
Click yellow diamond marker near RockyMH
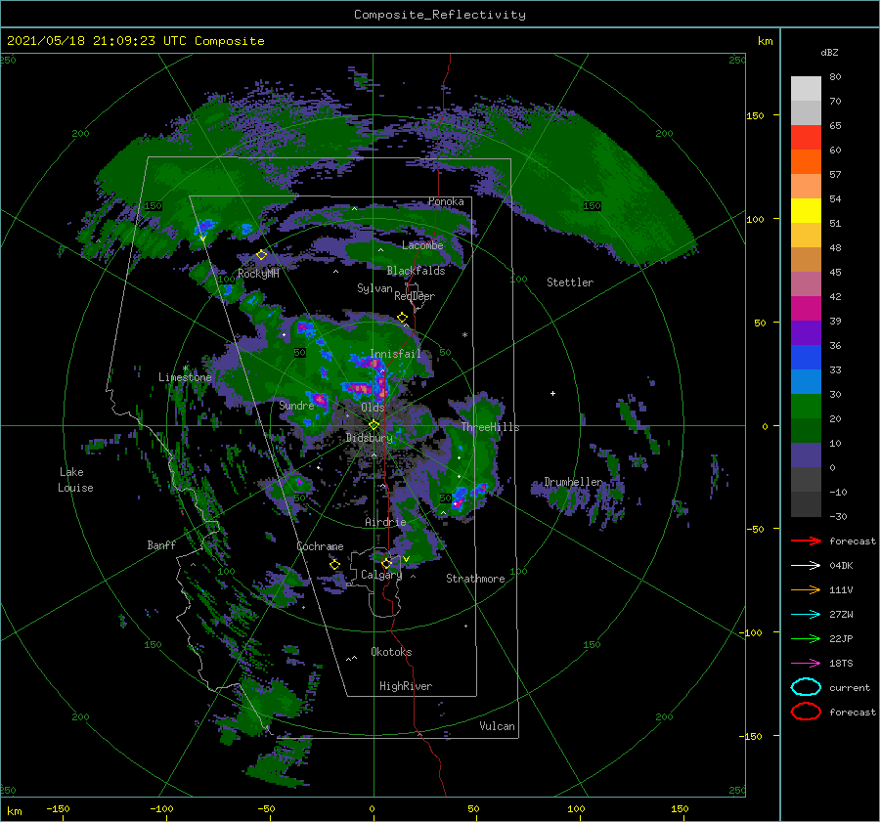pyautogui.click(x=261, y=255)
